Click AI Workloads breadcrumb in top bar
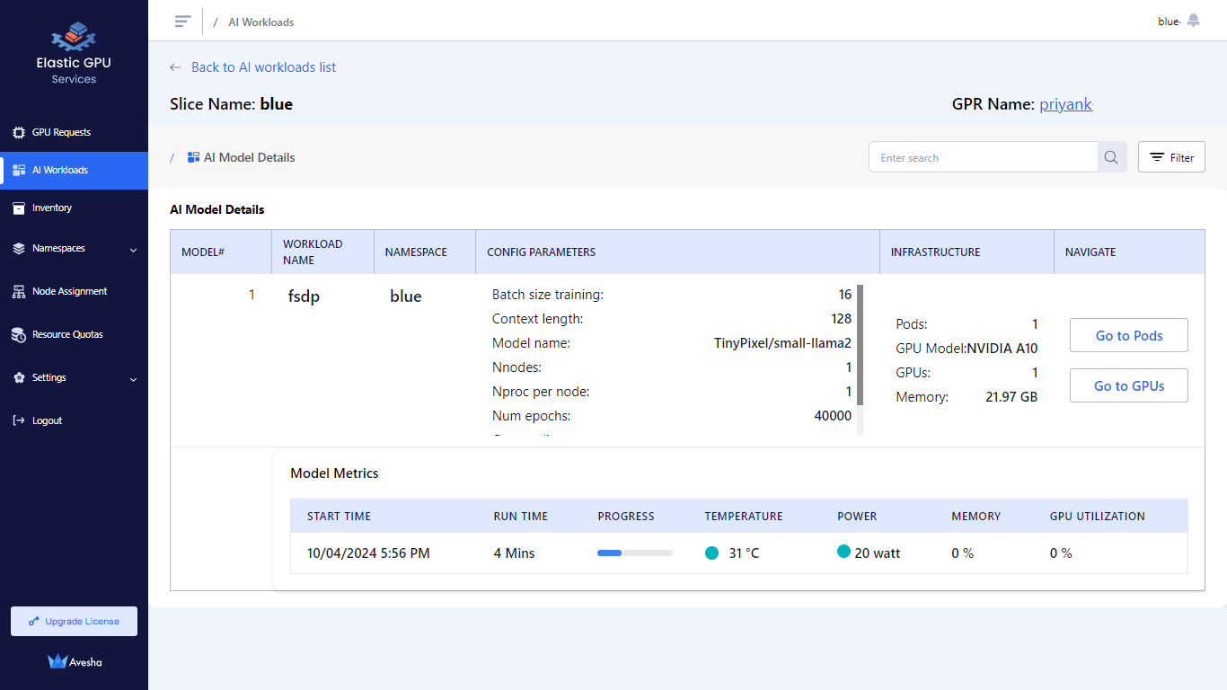The image size is (1227, 690). (x=261, y=22)
